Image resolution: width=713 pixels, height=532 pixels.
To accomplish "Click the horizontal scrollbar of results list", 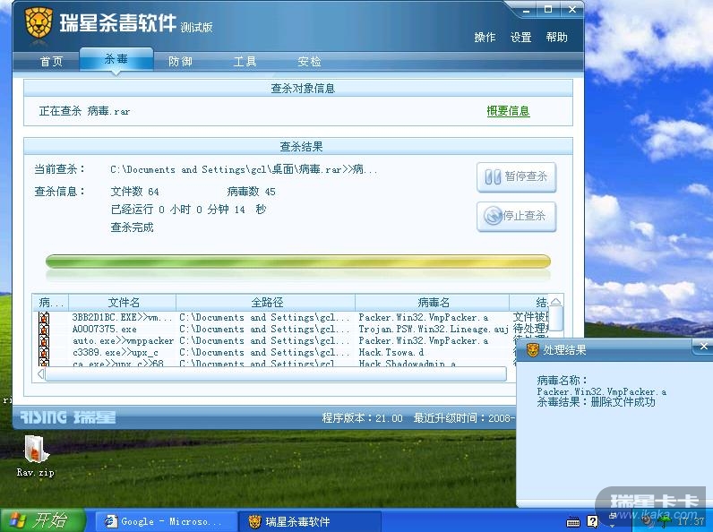I will click(x=276, y=373).
